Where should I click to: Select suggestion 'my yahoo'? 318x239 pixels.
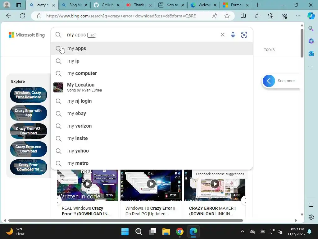pyautogui.click(x=152, y=151)
